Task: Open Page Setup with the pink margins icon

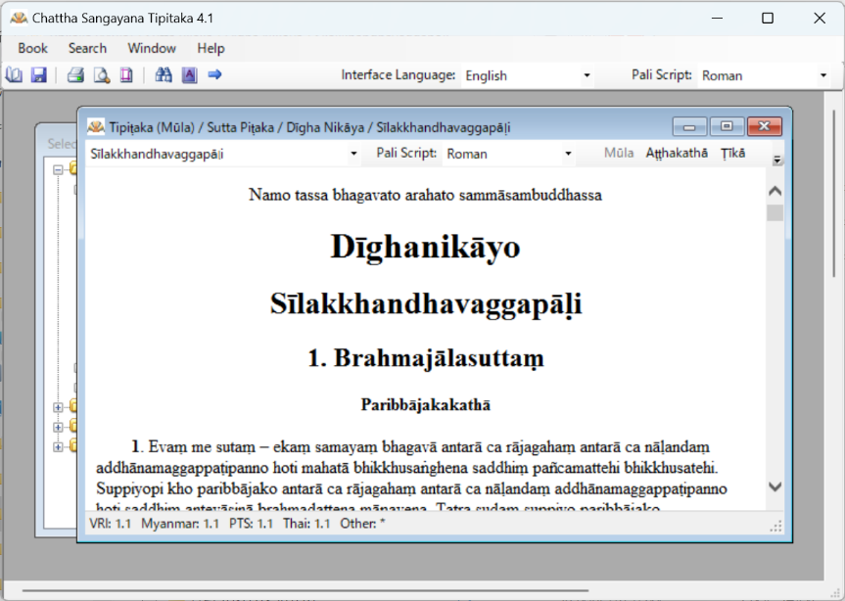Action: click(126, 74)
